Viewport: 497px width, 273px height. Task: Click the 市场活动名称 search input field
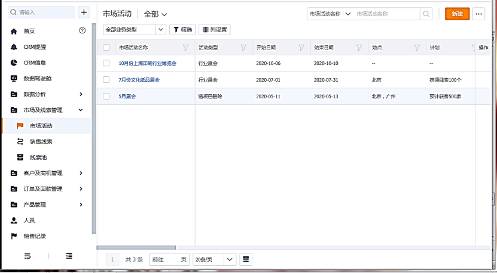coord(388,14)
